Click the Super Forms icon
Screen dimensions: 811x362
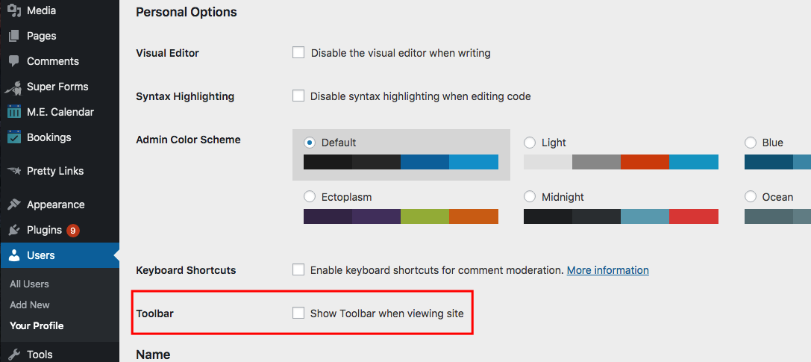[x=13, y=87]
